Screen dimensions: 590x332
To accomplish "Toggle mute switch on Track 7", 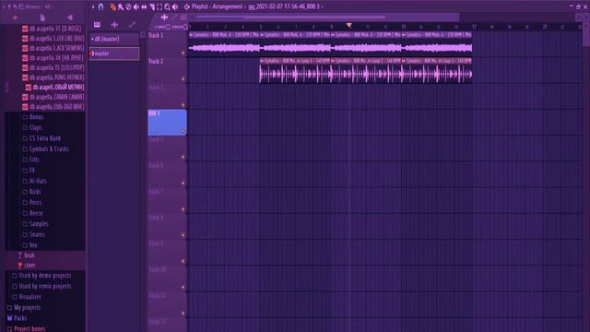I will point(183,209).
